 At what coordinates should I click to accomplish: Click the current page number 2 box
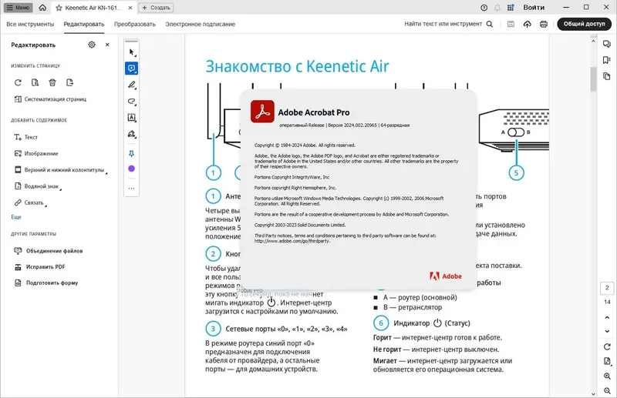(607, 288)
